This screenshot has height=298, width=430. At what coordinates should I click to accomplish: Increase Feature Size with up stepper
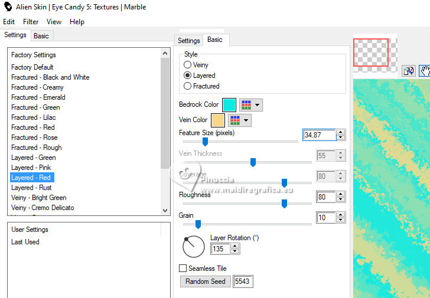341,132
